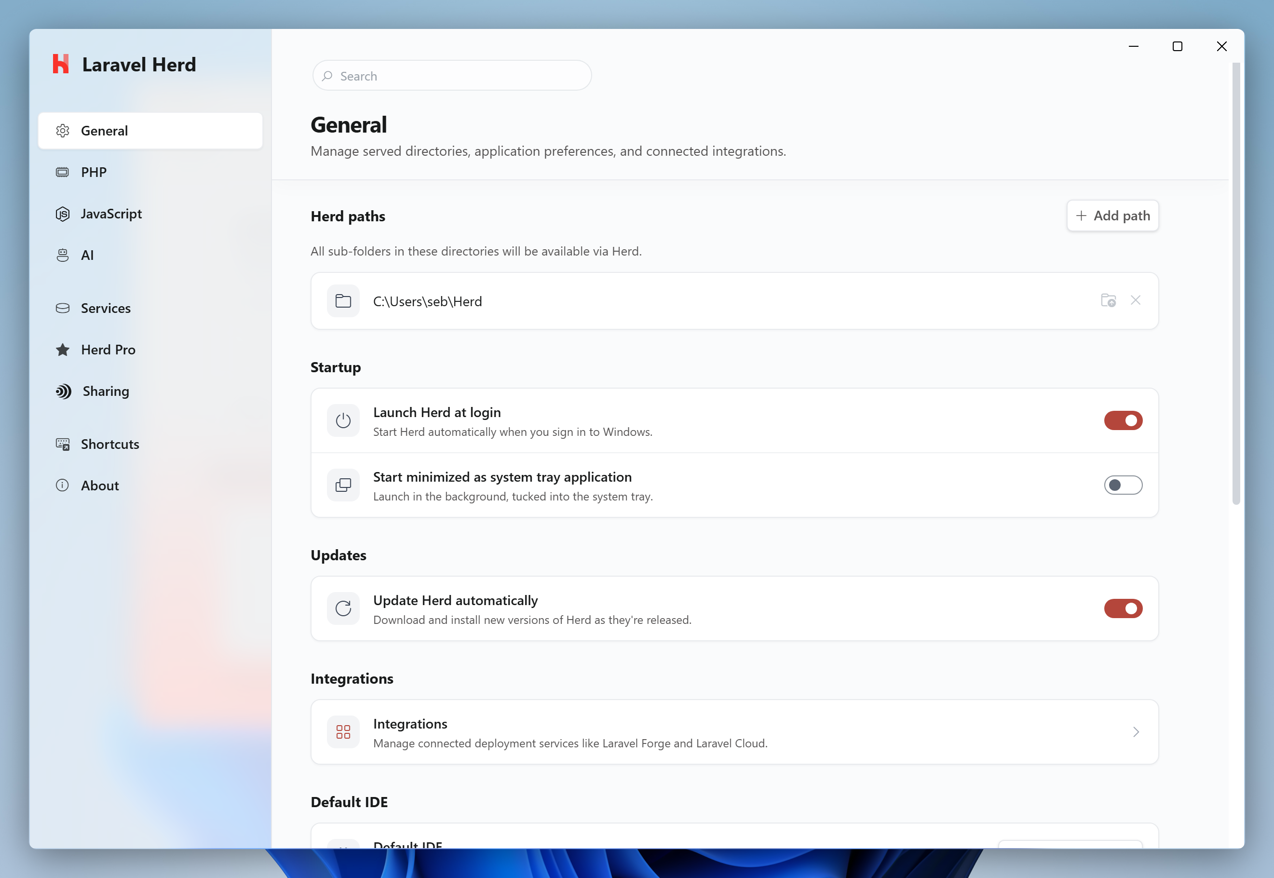The width and height of the screenshot is (1274, 878).
Task: Click the AI robot icon in sidebar
Action: coord(63,255)
